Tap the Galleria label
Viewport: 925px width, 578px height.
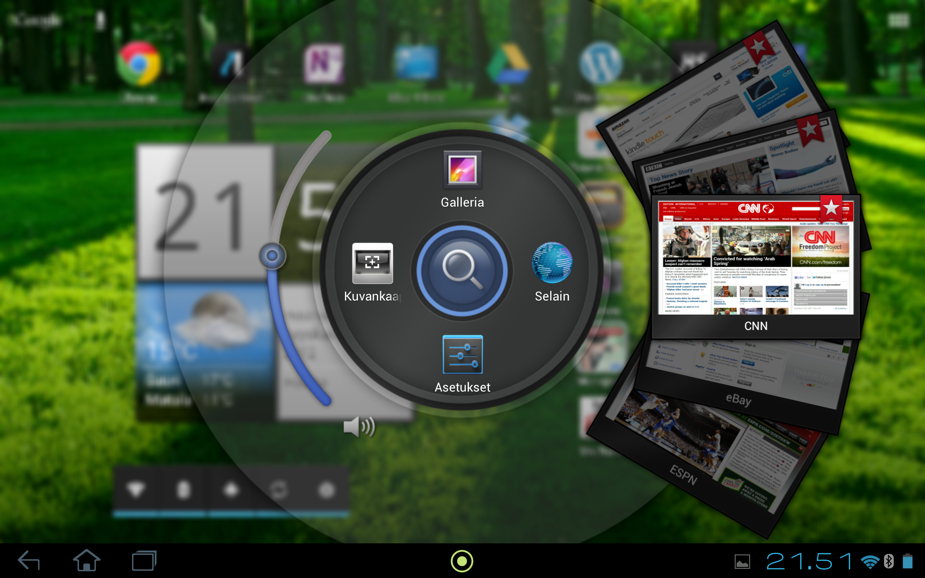462,202
